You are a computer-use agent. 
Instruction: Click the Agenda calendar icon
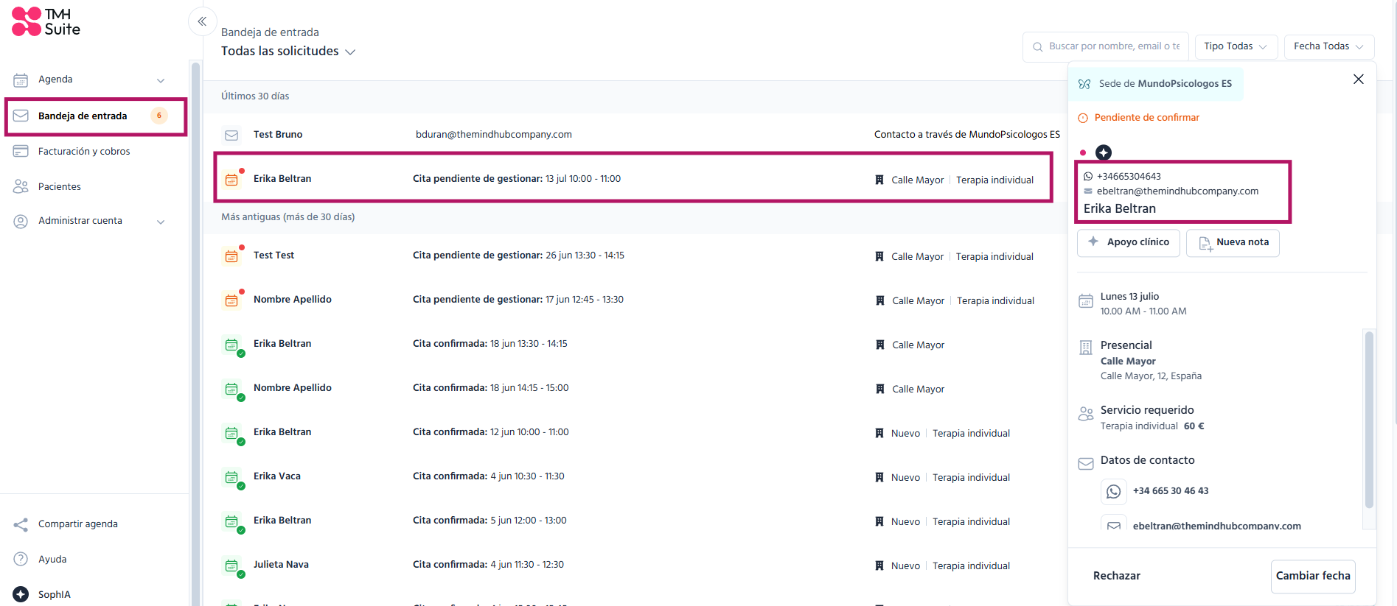21,80
